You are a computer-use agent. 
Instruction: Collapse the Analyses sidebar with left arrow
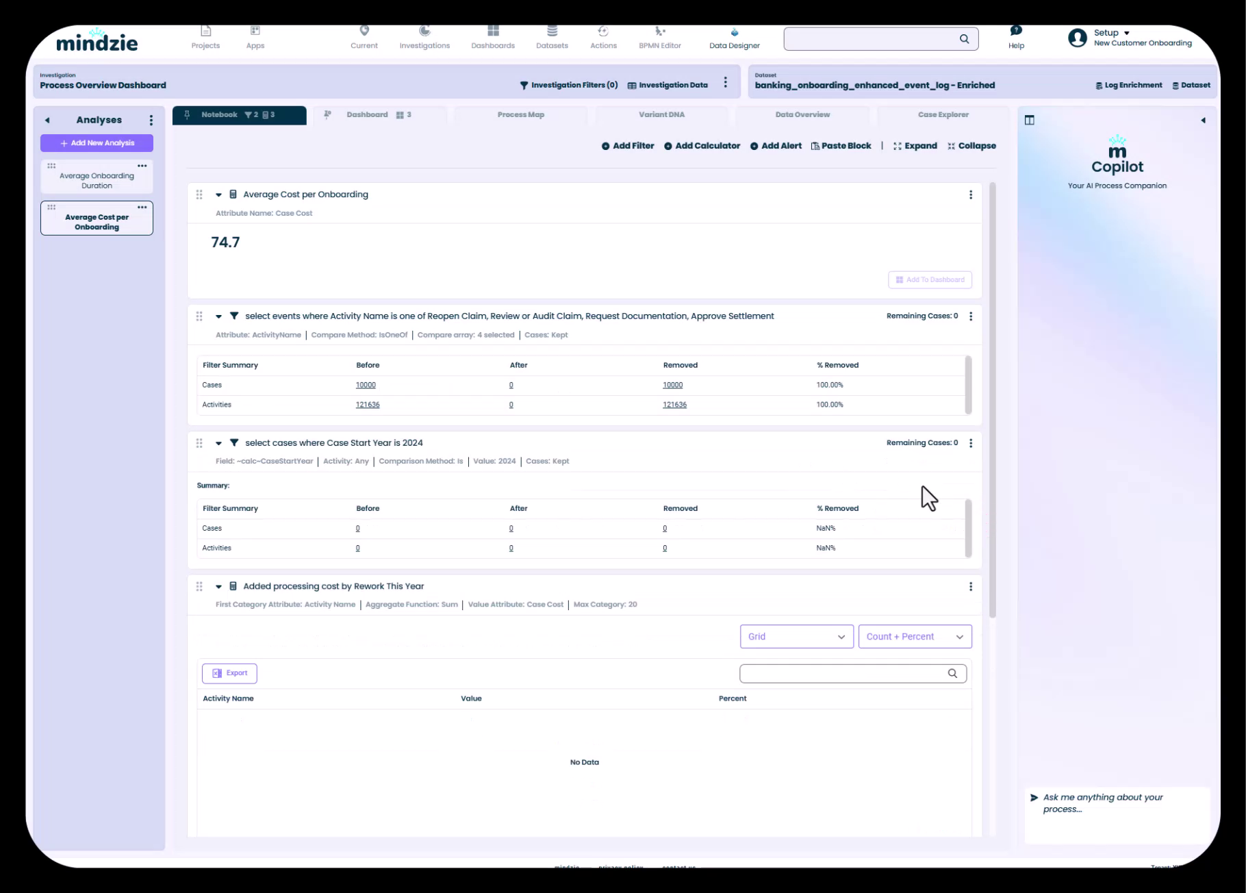click(x=47, y=121)
